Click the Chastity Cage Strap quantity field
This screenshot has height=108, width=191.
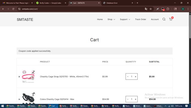click(132, 77)
